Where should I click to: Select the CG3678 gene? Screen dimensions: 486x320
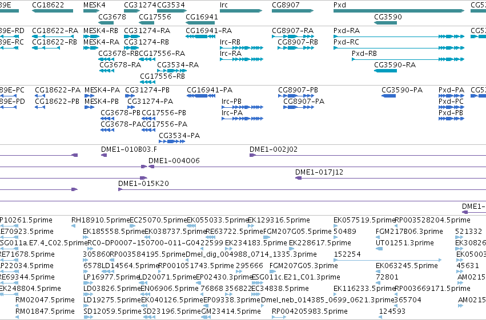click(x=106, y=23)
